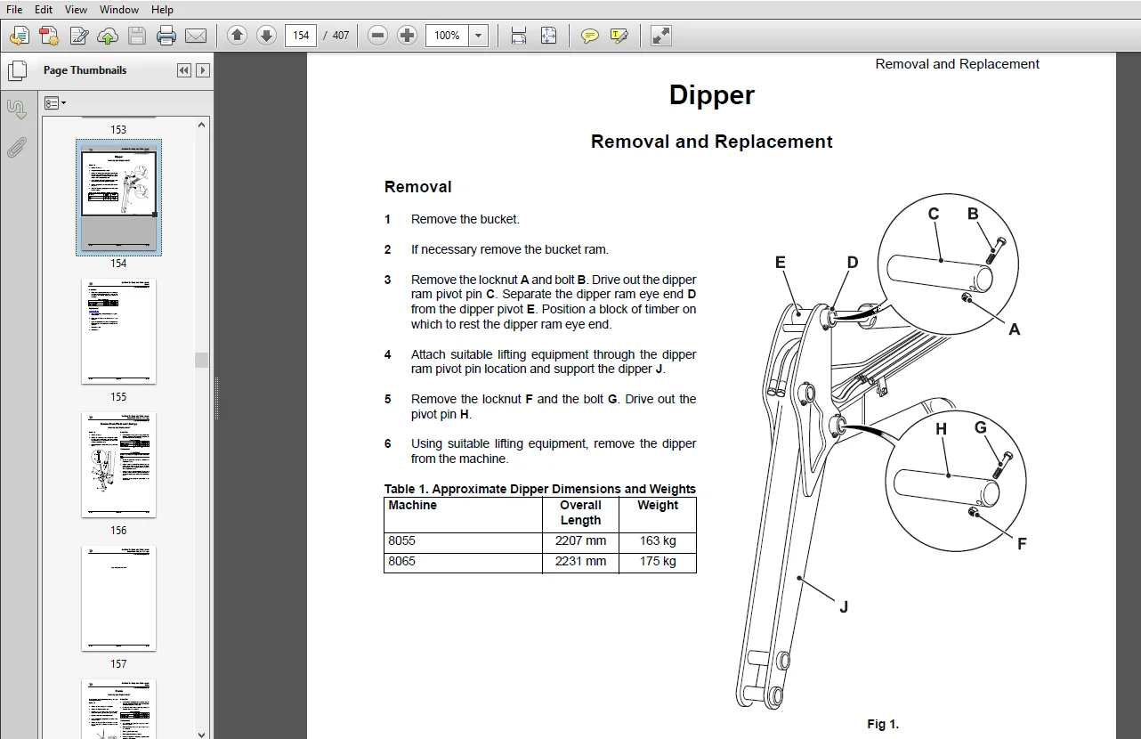Select the page 155 thumbnail

click(x=118, y=331)
